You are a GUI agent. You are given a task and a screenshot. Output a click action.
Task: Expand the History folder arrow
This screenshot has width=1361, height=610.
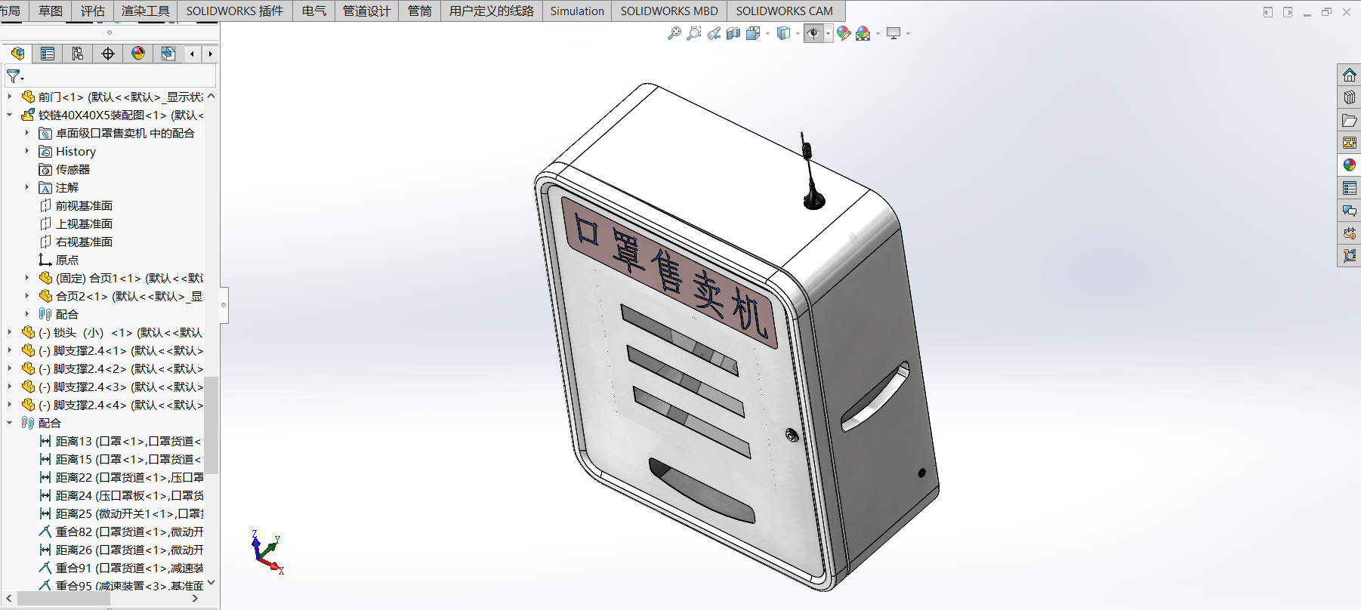point(27,151)
